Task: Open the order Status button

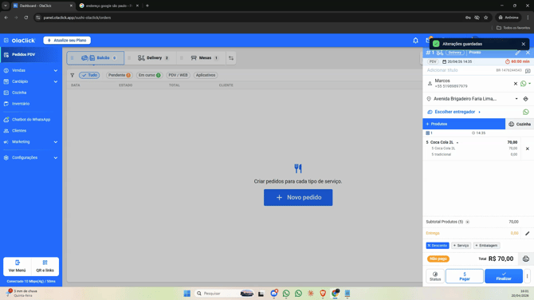Action: coord(435,276)
